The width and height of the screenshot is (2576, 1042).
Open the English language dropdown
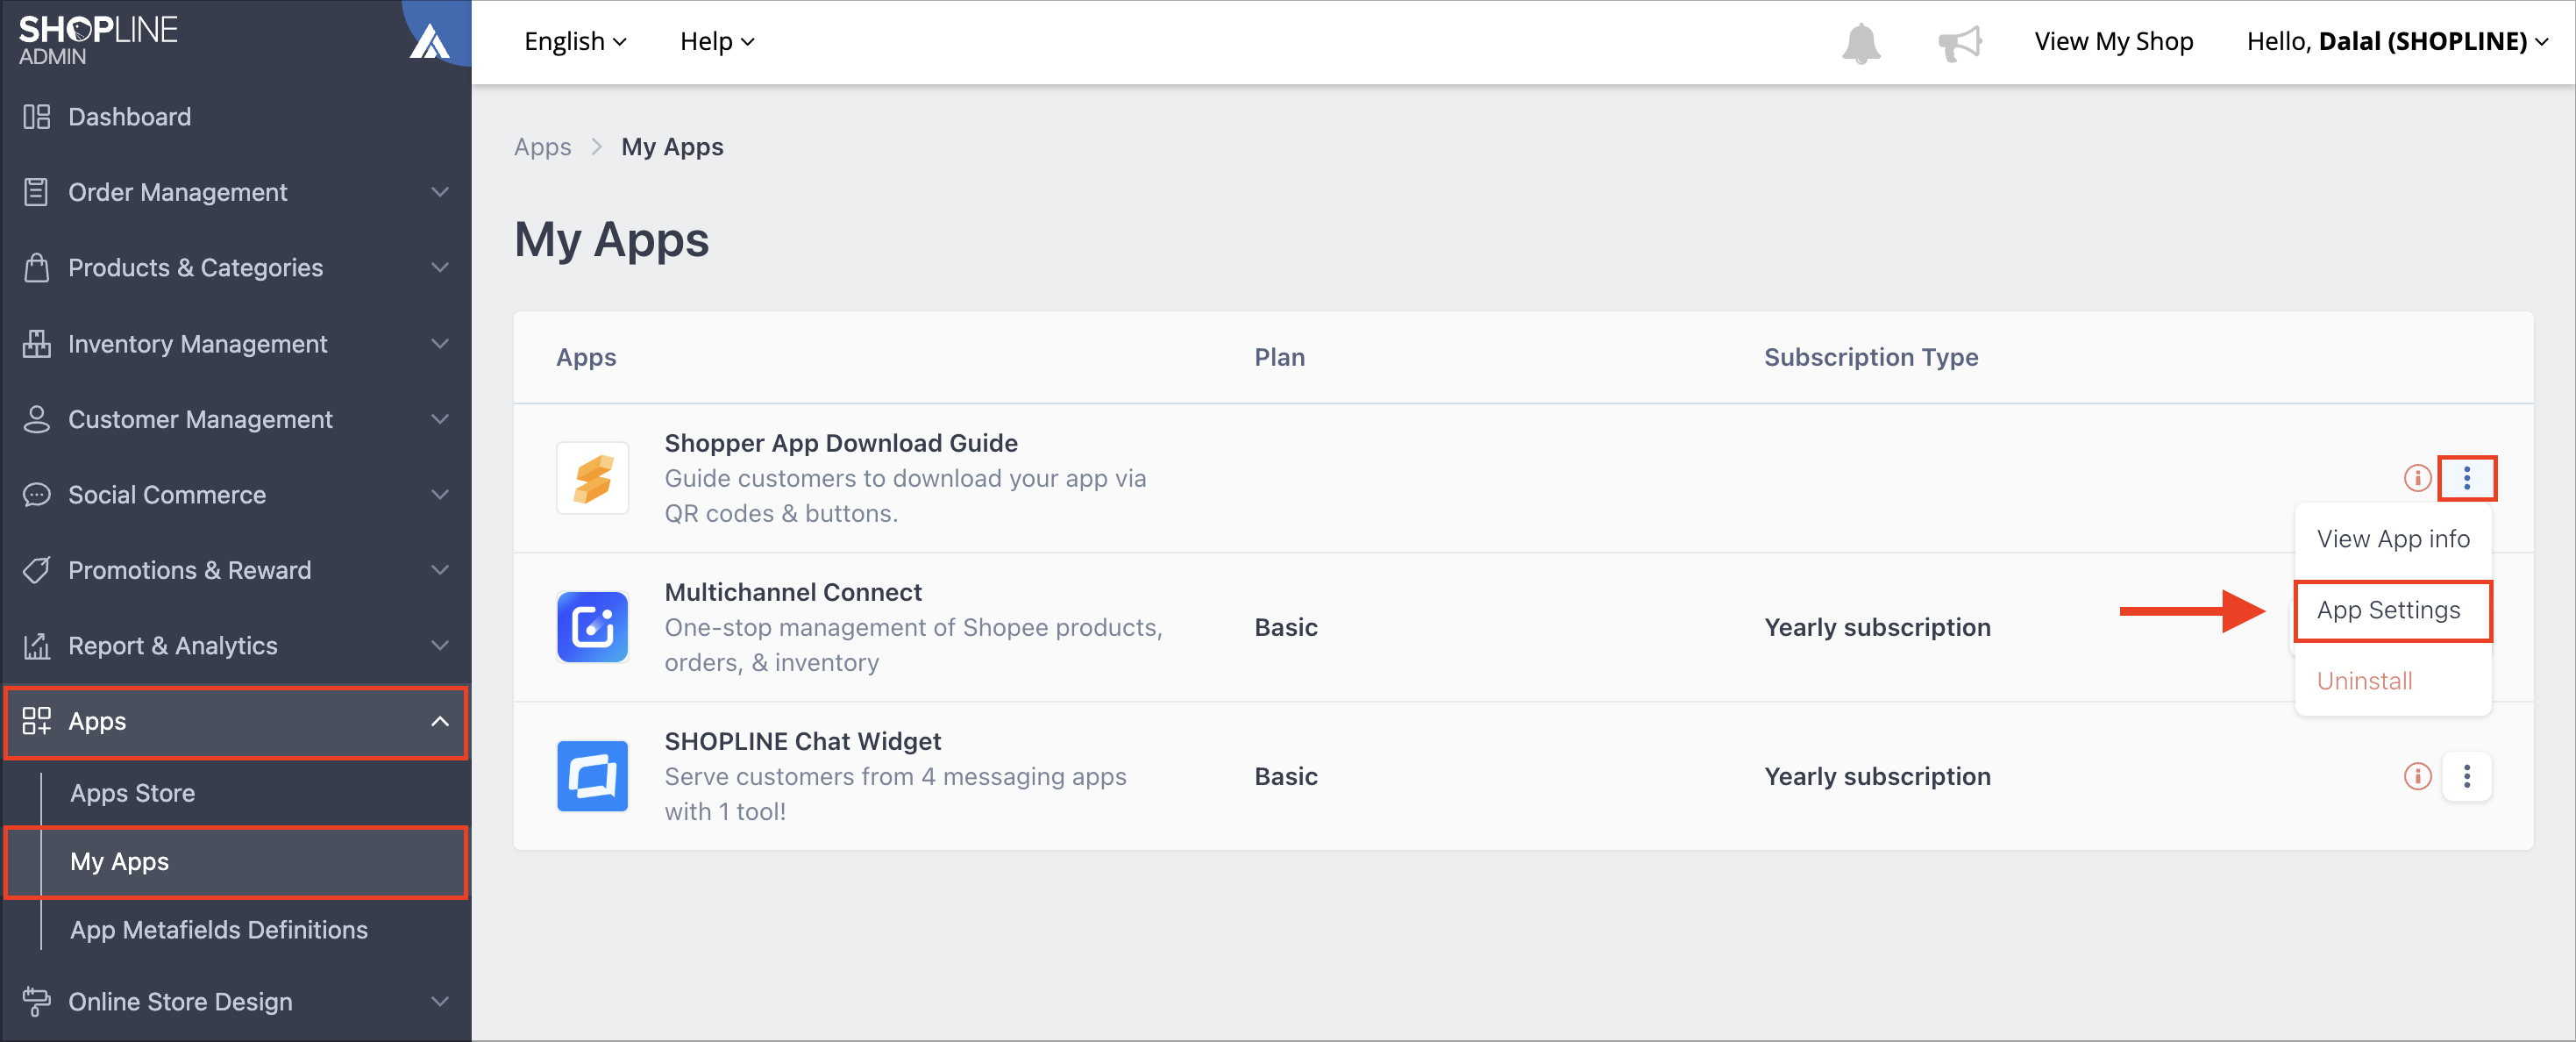[575, 42]
